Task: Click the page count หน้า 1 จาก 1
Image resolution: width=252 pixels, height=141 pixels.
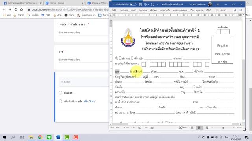Action: [115, 128]
